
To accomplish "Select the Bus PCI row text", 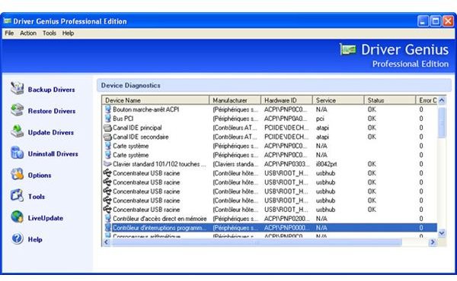I will pyautogui.click(x=123, y=118).
